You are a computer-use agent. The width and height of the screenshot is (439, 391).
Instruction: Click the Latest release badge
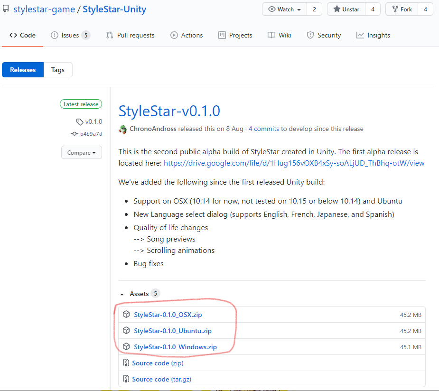[x=81, y=104]
